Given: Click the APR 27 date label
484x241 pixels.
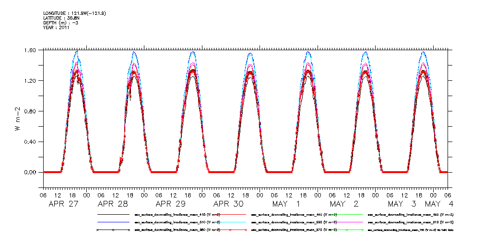Looking at the screenshot, I should (64, 204).
